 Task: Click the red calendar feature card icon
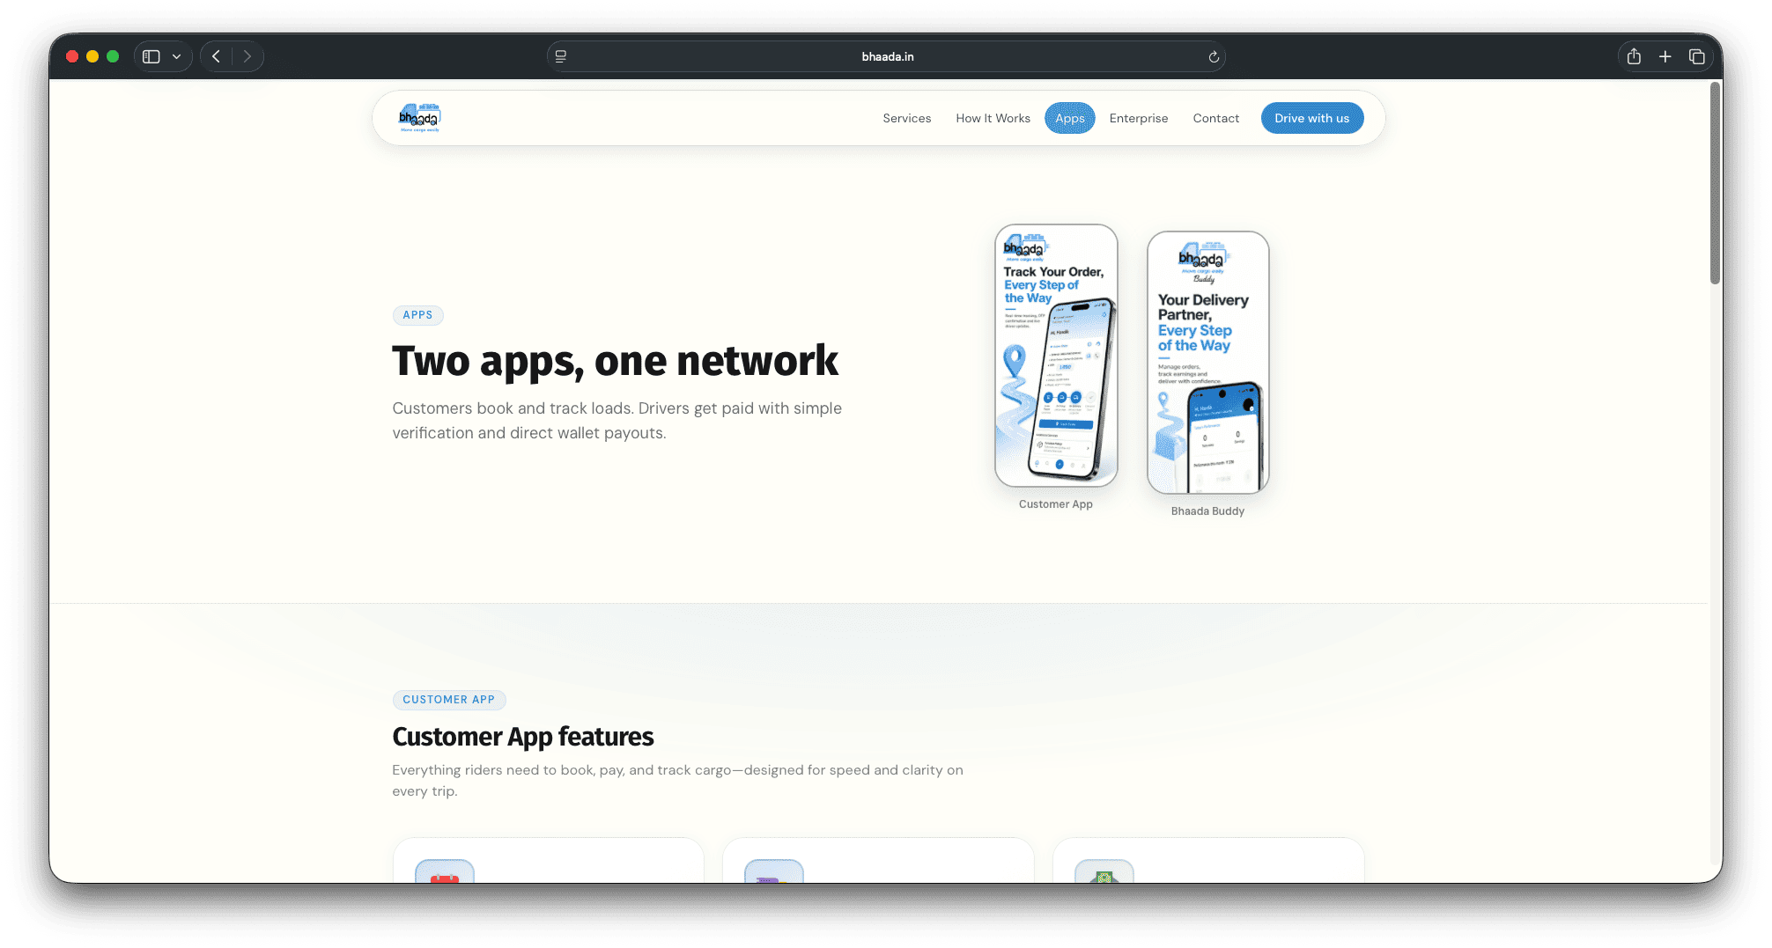point(445,871)
